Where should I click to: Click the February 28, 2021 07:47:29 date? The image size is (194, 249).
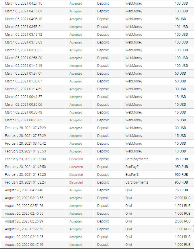25,128
